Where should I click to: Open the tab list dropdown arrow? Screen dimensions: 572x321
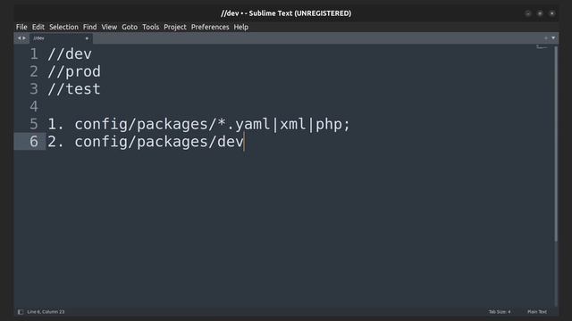point(553,38)
